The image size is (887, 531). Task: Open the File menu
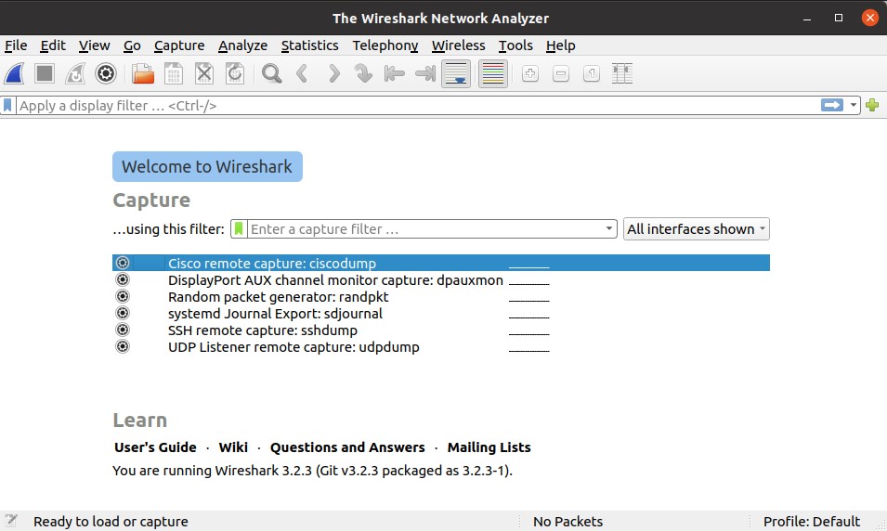[x=16, y=45]
